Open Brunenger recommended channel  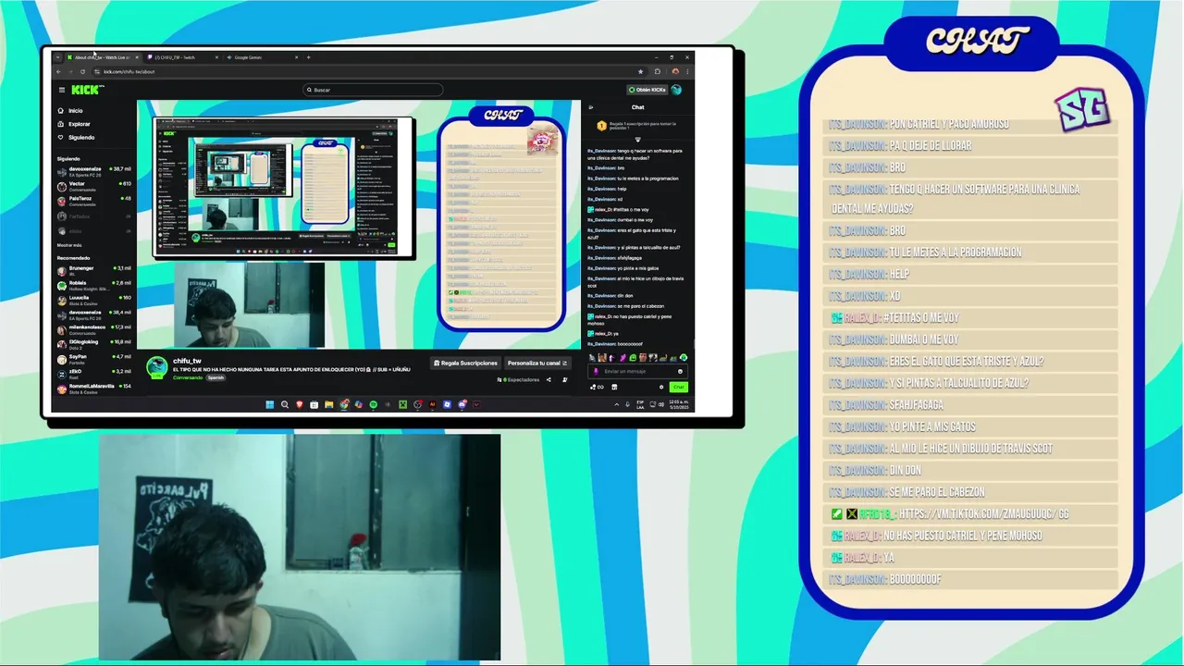tap(94, 270)
